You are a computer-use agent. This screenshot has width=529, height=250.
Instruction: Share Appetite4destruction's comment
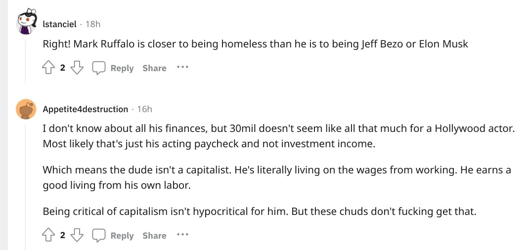154,236
